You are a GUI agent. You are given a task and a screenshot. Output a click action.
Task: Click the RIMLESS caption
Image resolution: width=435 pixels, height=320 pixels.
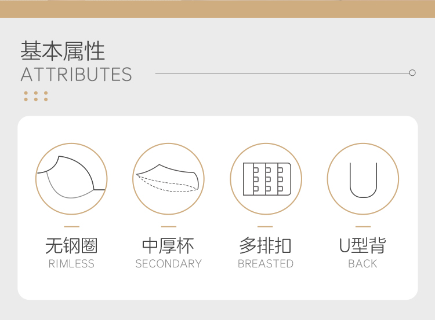71,264
